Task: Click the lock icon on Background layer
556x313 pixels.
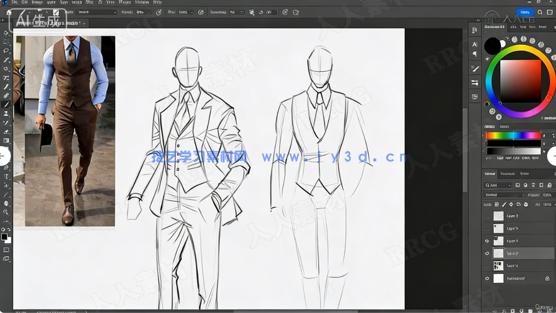Action: pos(547,279)
